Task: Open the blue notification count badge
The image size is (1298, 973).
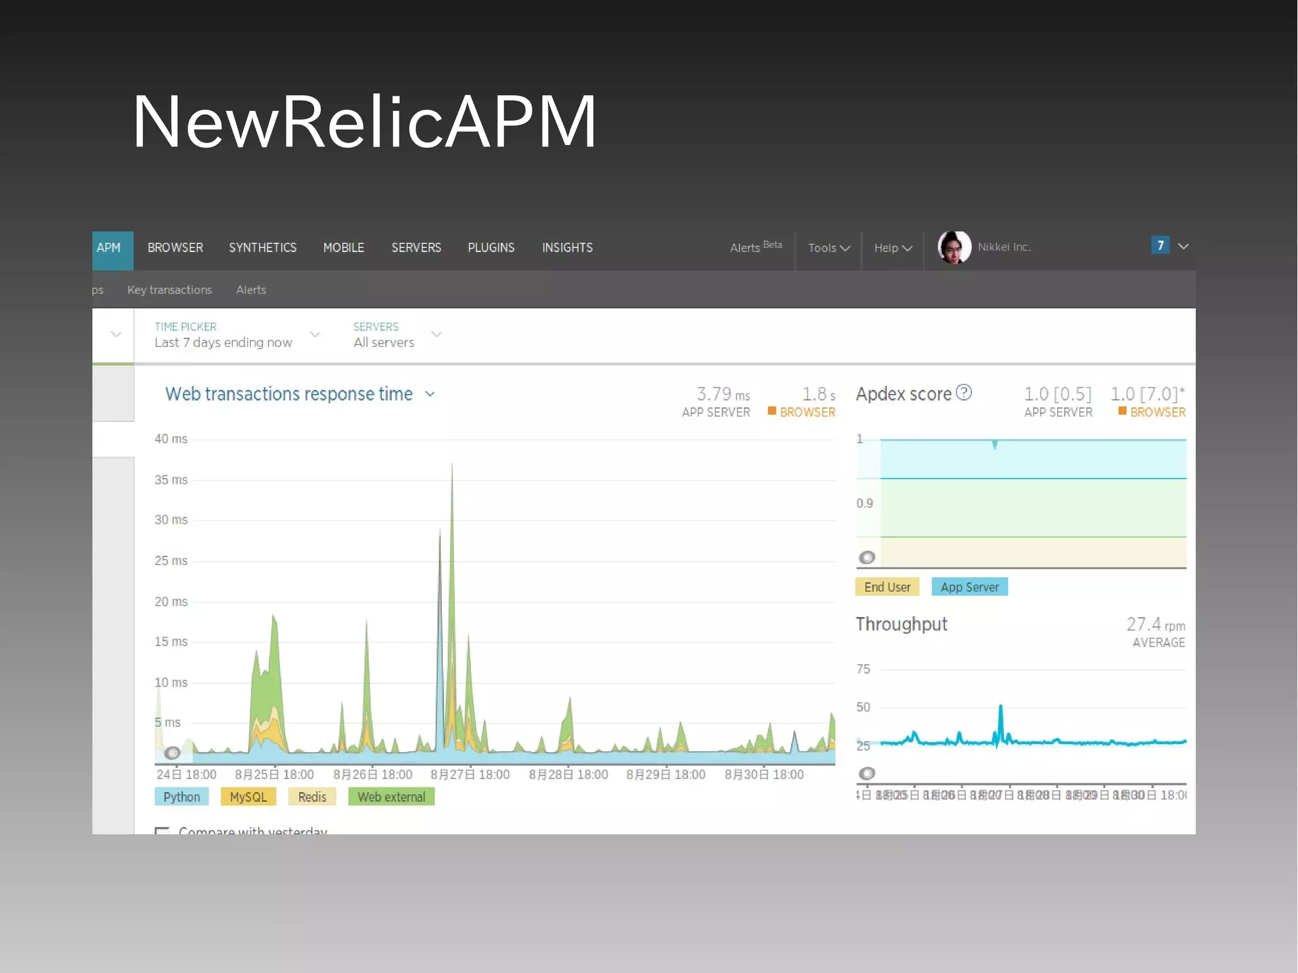Action: (x=1160, y=245)
